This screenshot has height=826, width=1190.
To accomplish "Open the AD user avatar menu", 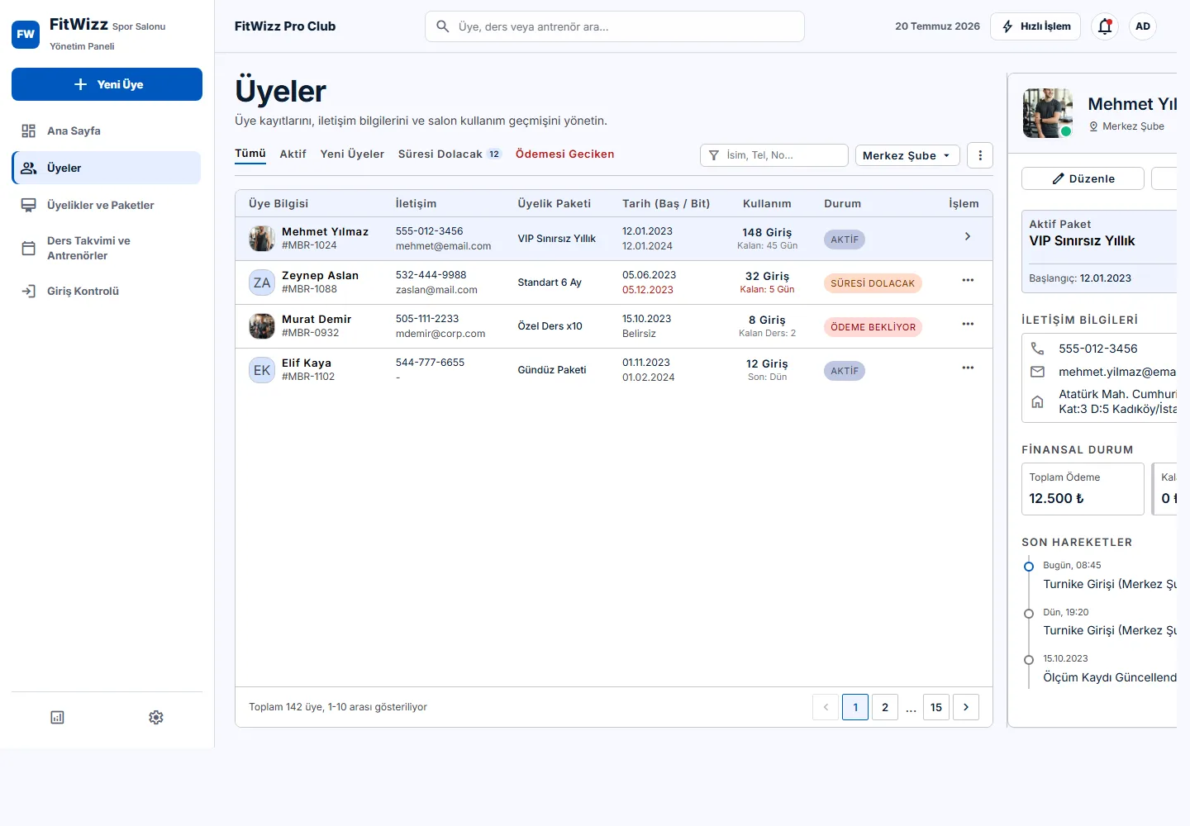I will [x=1143, y=26].
